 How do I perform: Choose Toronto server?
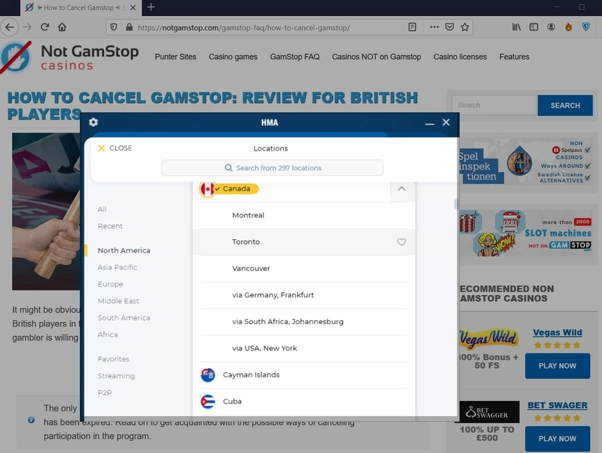click(x=304, y=242)
